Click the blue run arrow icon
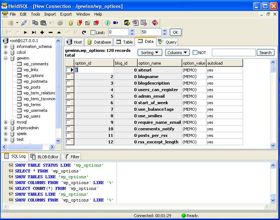This screenshot has width=280, height=220. [116, 23]
